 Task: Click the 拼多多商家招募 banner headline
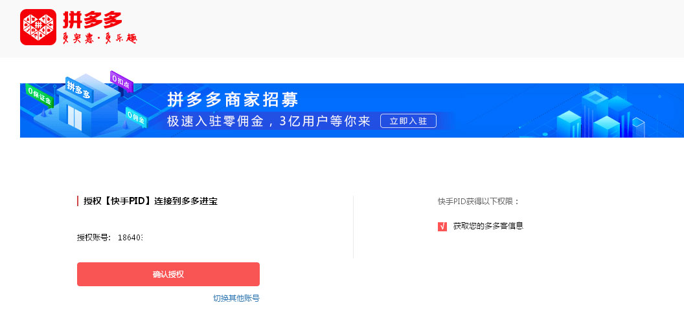[x=233, y=100]
